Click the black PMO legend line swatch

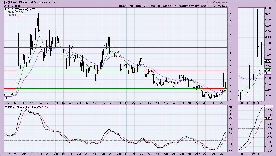(6, 107)
